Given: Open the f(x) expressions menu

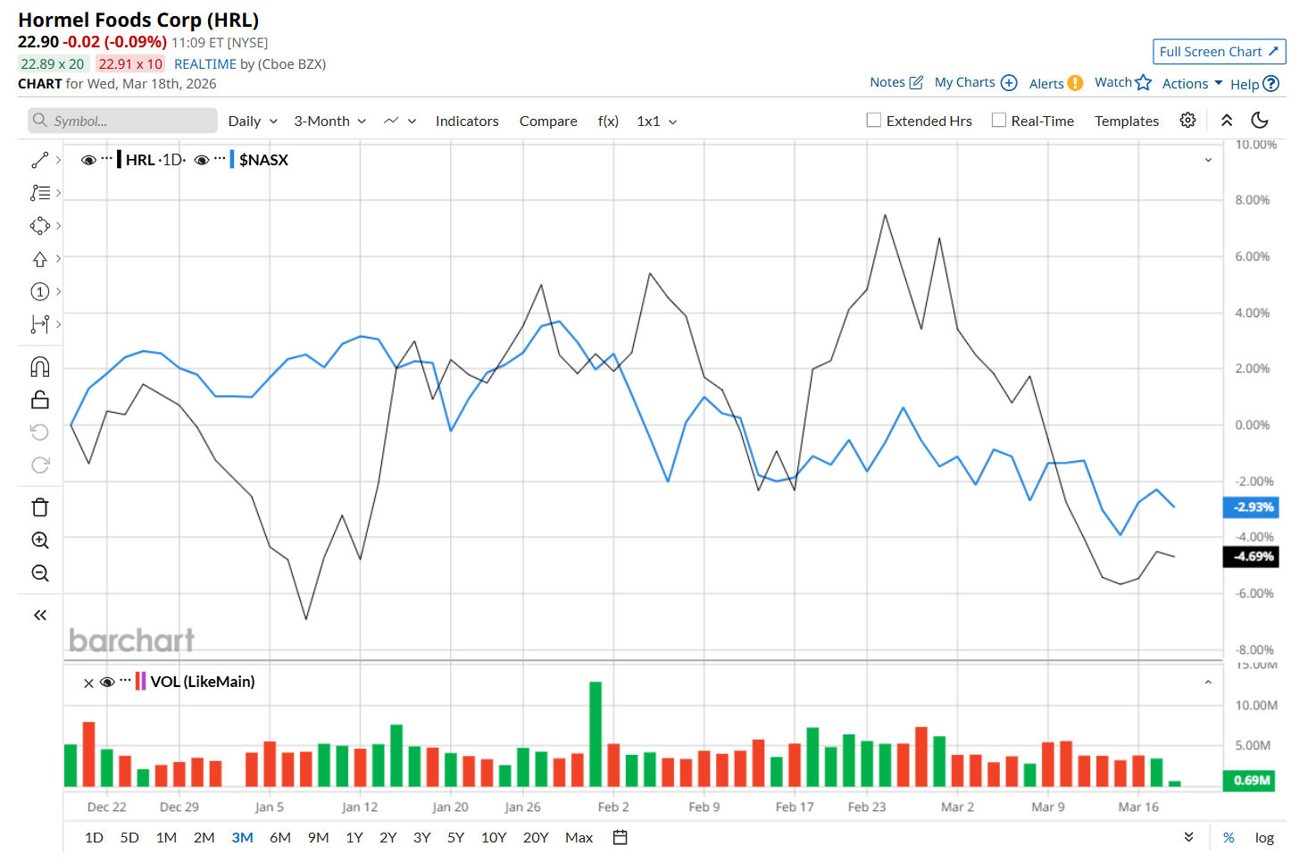Looking at the screenshot, I should (608, 121).
